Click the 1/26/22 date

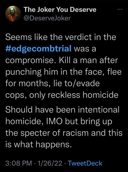(x=49, y=163)
